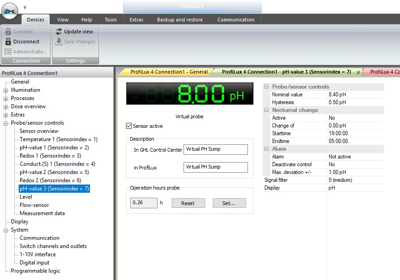This screenshot has height=280, width=400.
Task: Select Redox 2 (Sensorindex = 6)
Action: (x=50, y=180)
